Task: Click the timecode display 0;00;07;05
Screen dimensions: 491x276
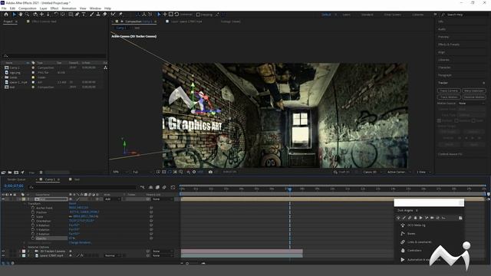Action: [14, 186]
